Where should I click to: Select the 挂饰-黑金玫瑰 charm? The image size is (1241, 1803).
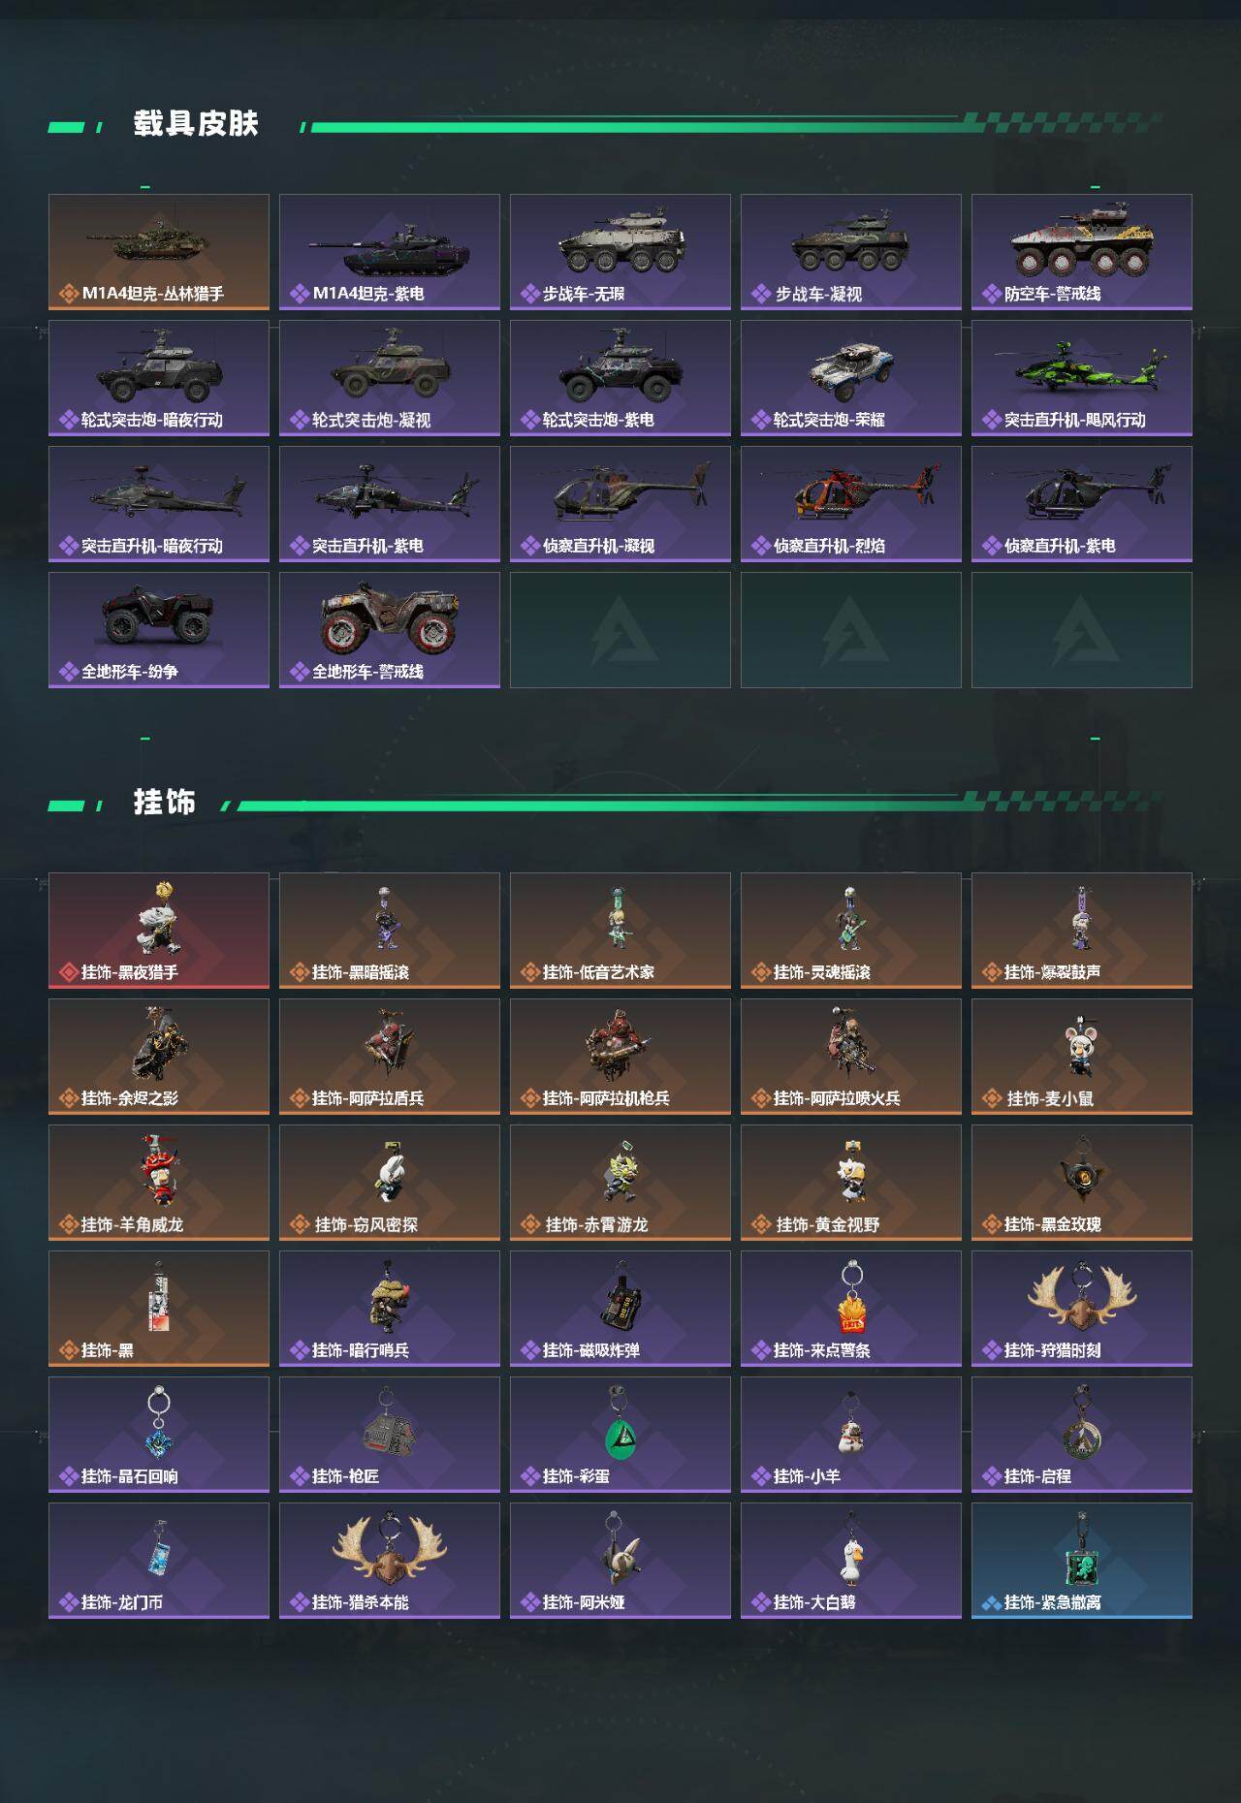click(1082, 1183)
